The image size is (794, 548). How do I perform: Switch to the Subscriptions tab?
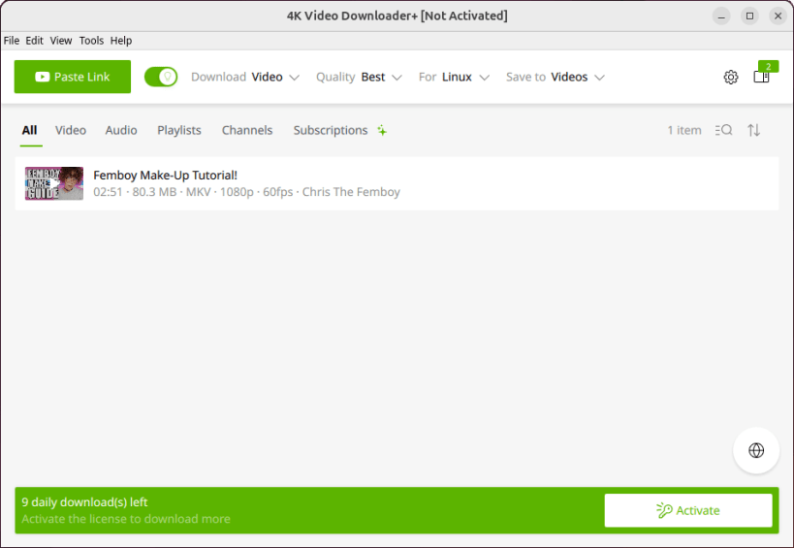[x=331, y=130]
